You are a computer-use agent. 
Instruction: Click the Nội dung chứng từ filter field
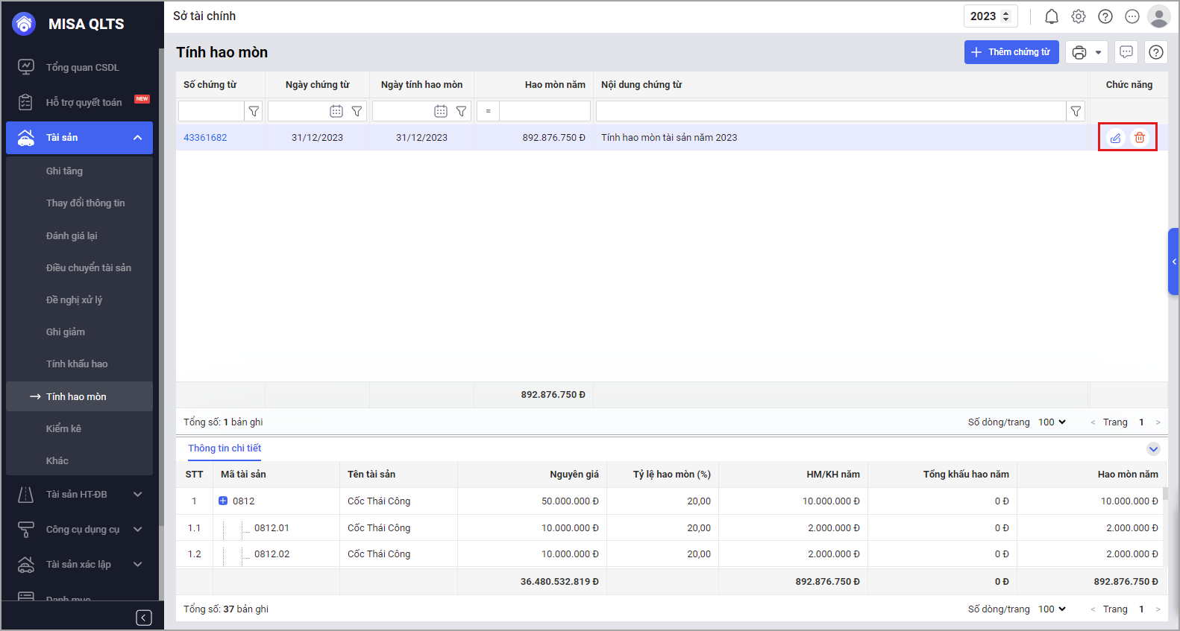[830, 111]
